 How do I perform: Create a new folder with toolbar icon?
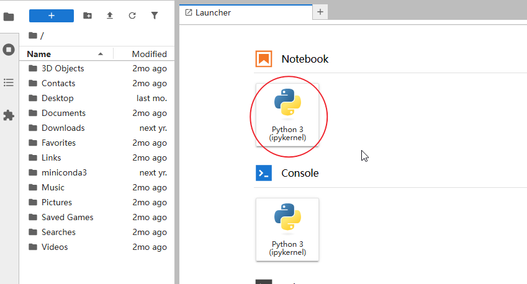point(88,16)
